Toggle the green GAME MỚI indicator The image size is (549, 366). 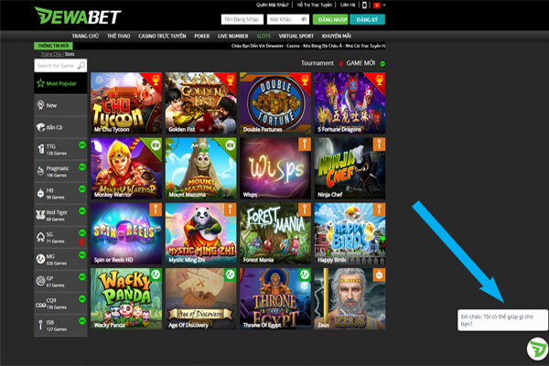[382, 64]
